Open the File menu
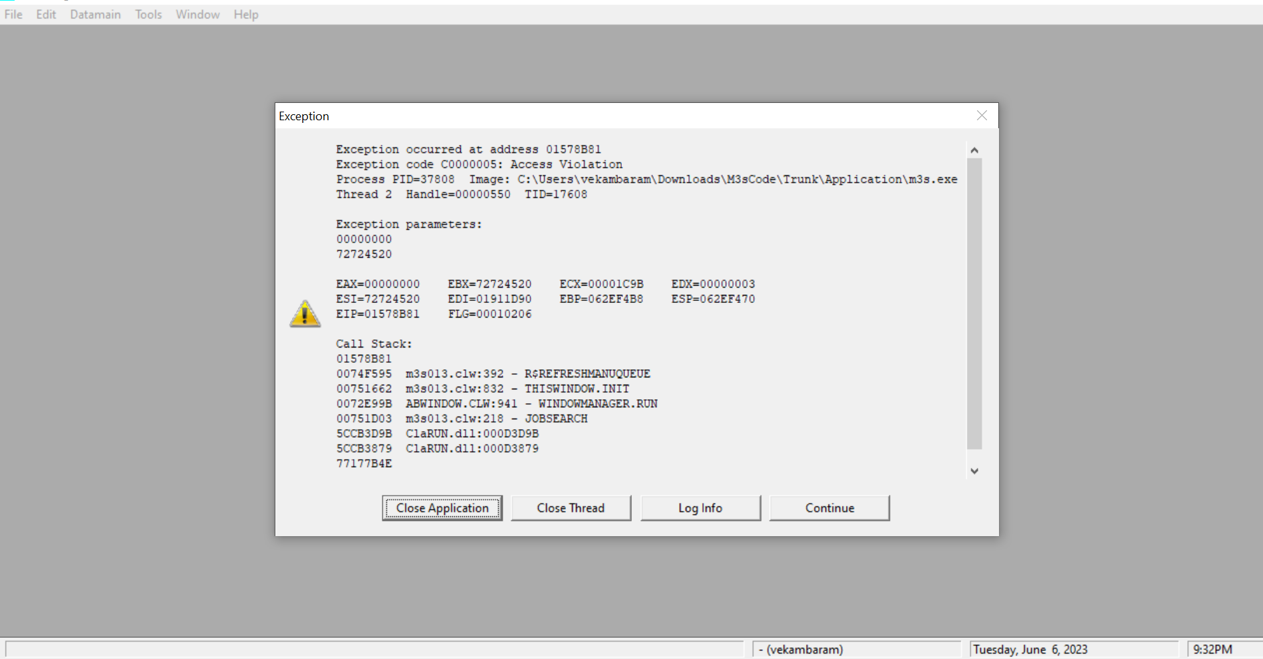Image resolution: width=1263 pixels, height=659 pixels. [x=13, y=15]
